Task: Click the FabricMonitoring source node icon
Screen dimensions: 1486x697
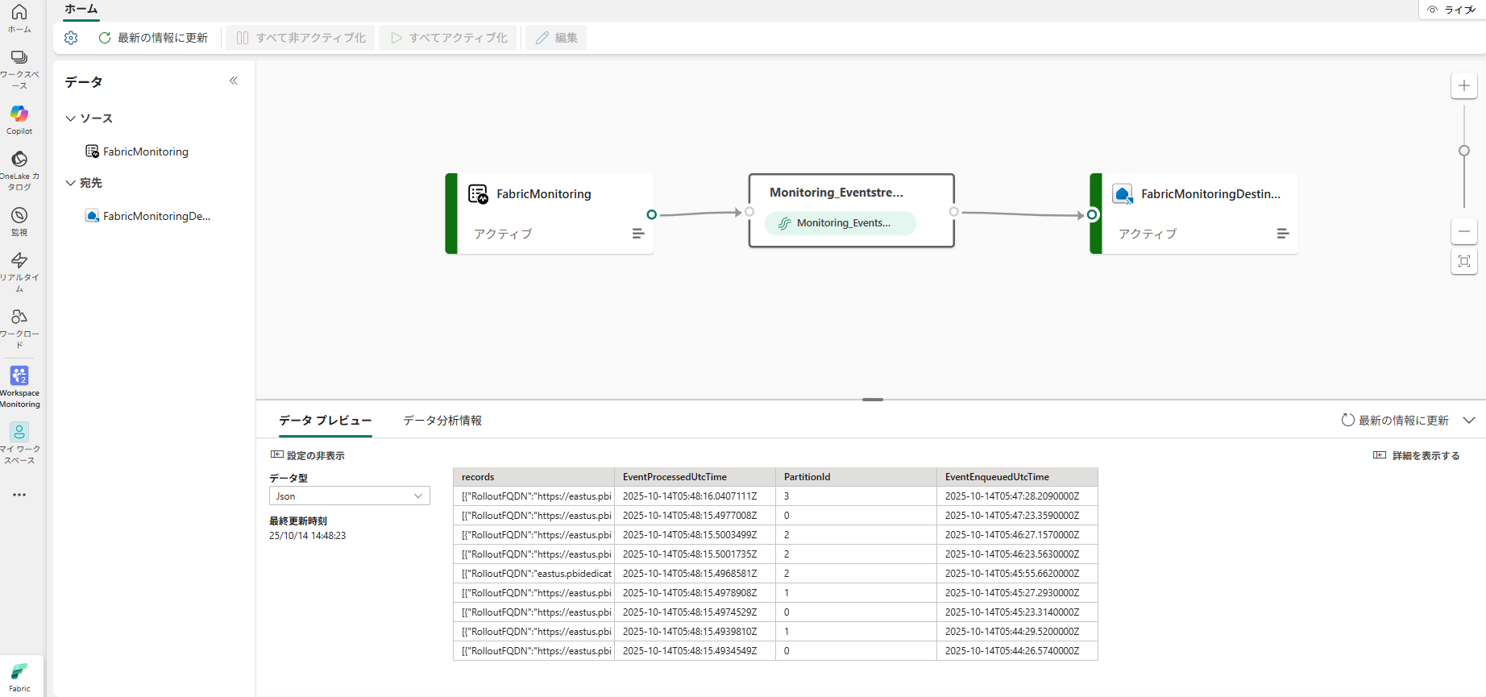Action: [x=478, y=194]
